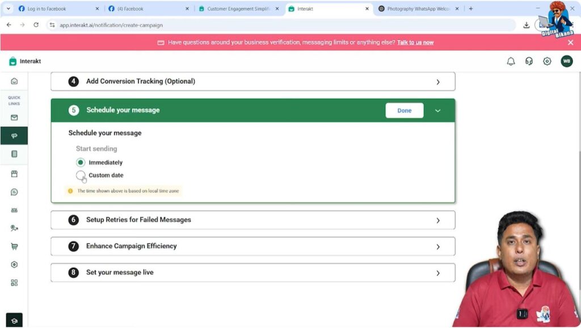
Task: Open Interakt notifications bell icon
Action: [510, 61]
